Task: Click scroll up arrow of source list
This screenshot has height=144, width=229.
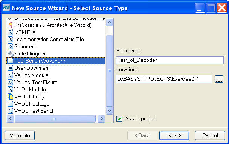Action: click(109, 23)
